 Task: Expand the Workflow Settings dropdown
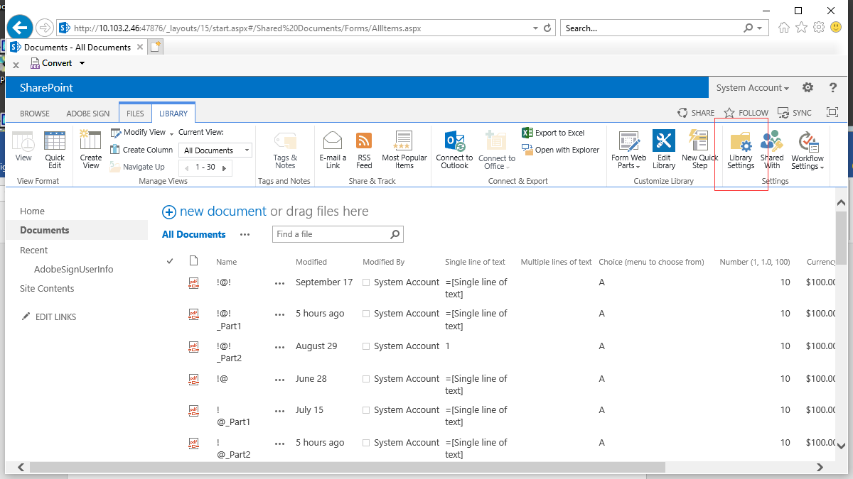tap(808, 163)
